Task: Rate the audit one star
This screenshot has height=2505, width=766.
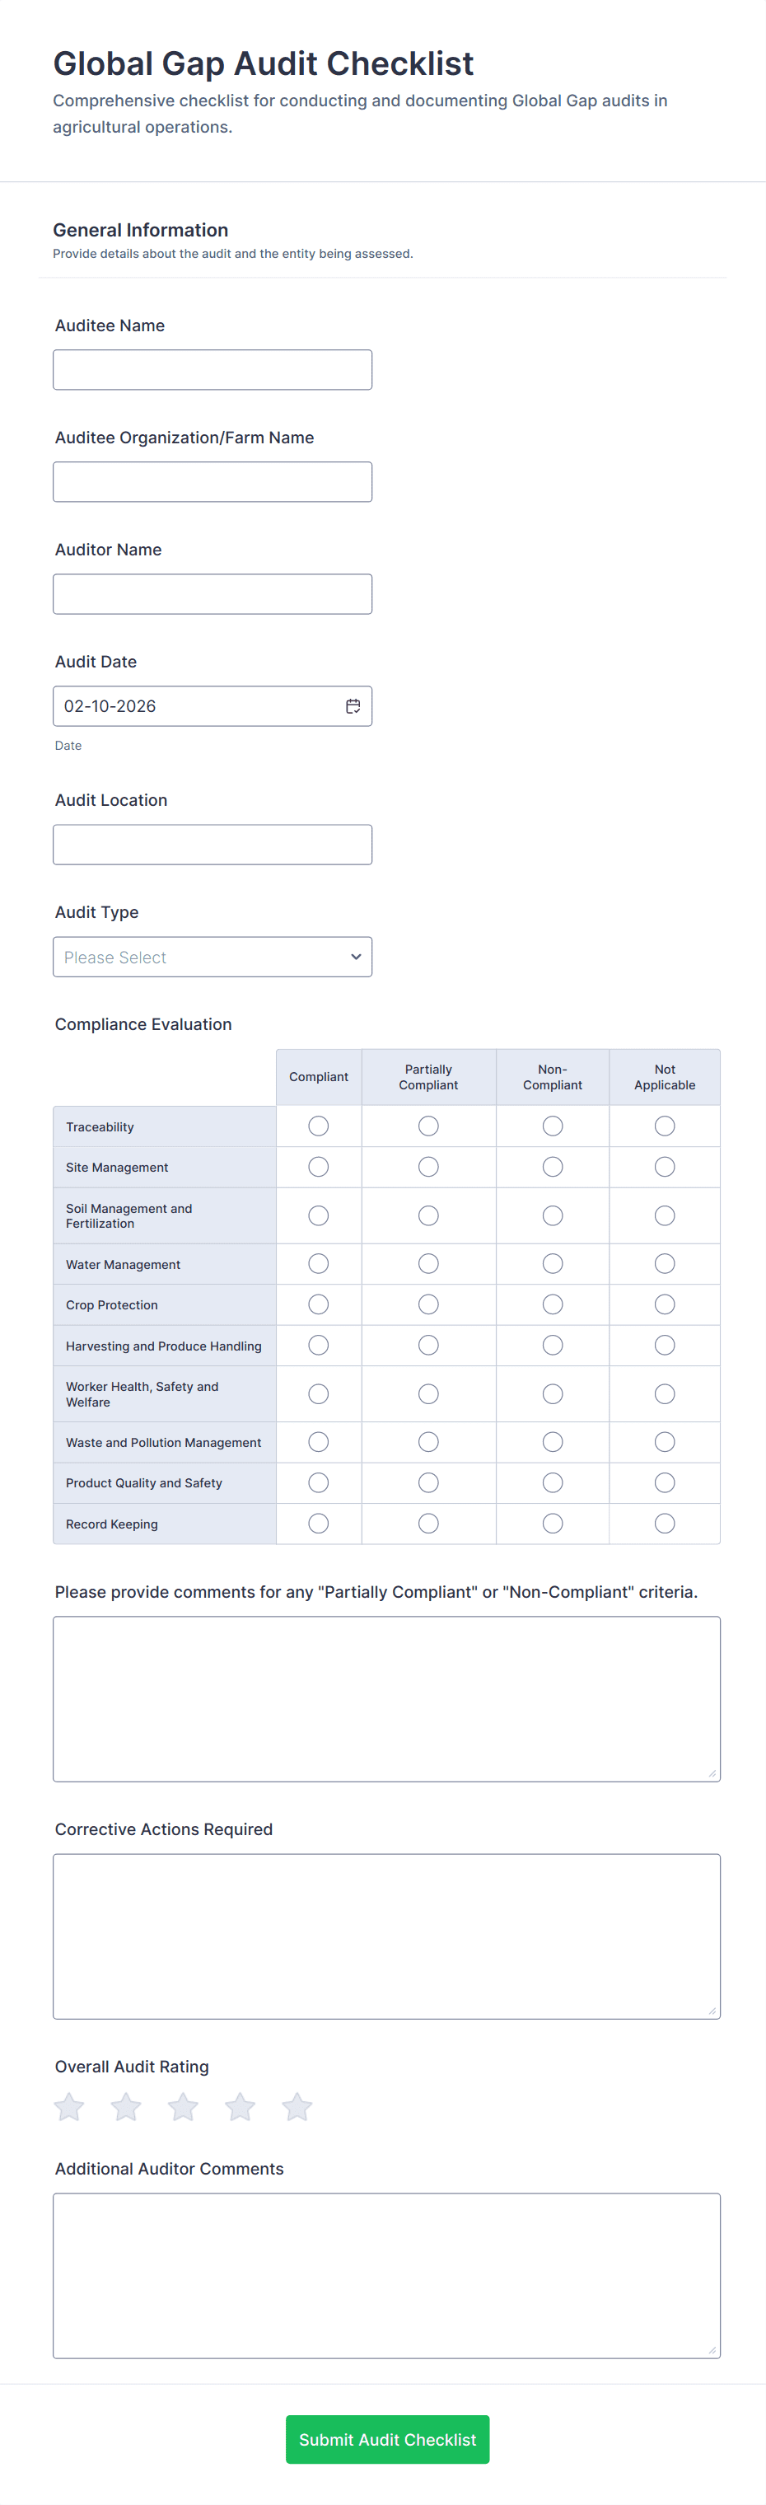Action: tap(69, 2107)
